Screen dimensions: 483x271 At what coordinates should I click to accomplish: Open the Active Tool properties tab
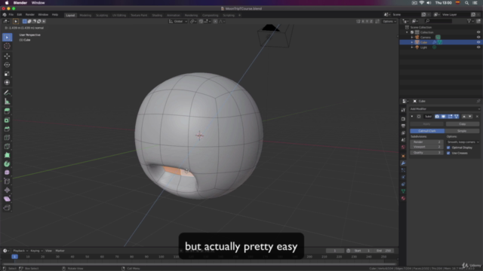(x=403, y=110)
